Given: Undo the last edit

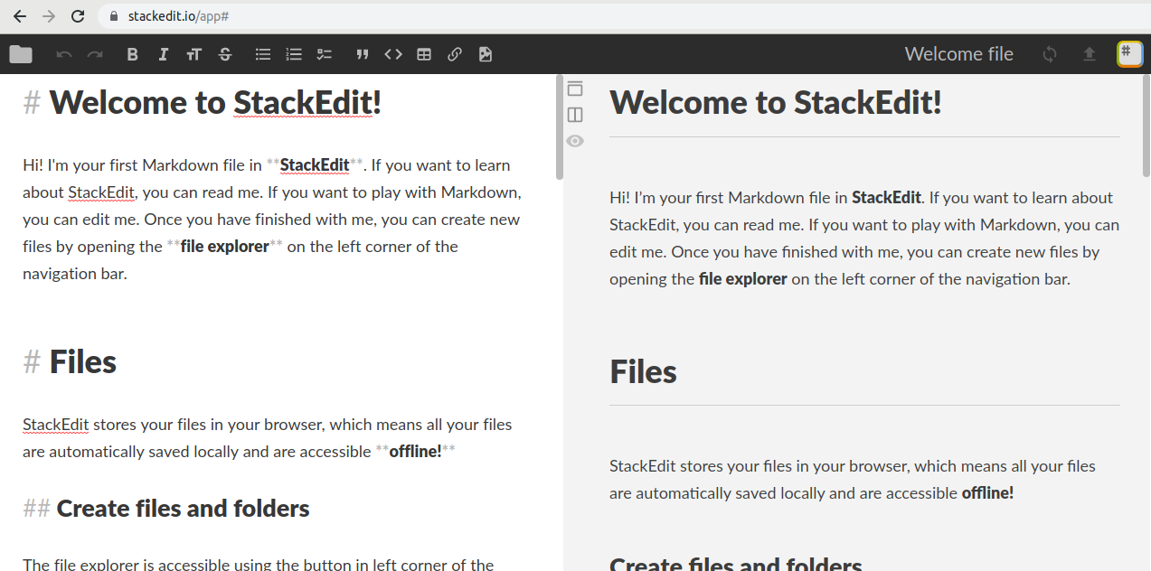Looking at the screenshot, I should point(62,54).
